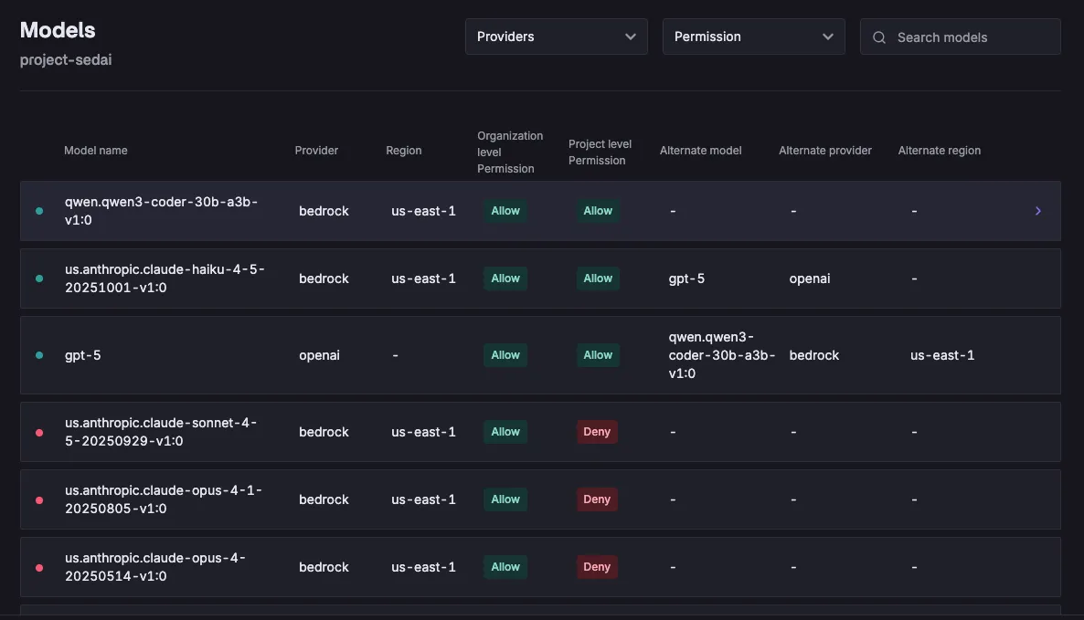Click organization-level Allow badge in qwen3-coder row
1084x620 pixels.
(505, 211)
